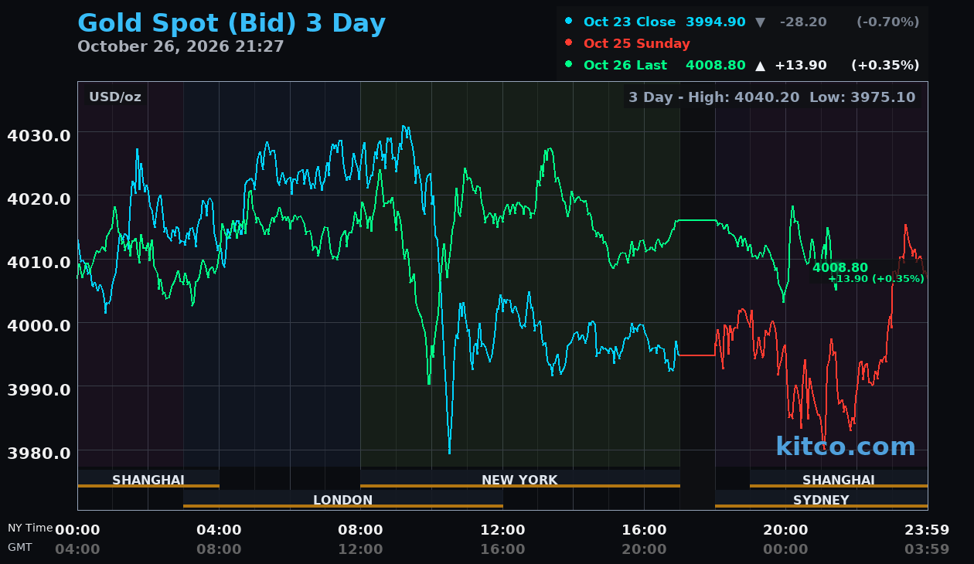Click the SYDNEY session bar
This screenshot has width=974, height=564.
(x=821, y=499)
